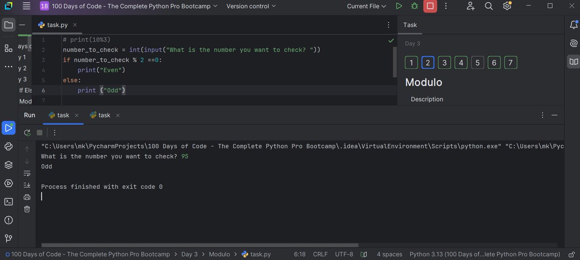Open more run actions in title bar
580x260 pixels.
point(446,6)
